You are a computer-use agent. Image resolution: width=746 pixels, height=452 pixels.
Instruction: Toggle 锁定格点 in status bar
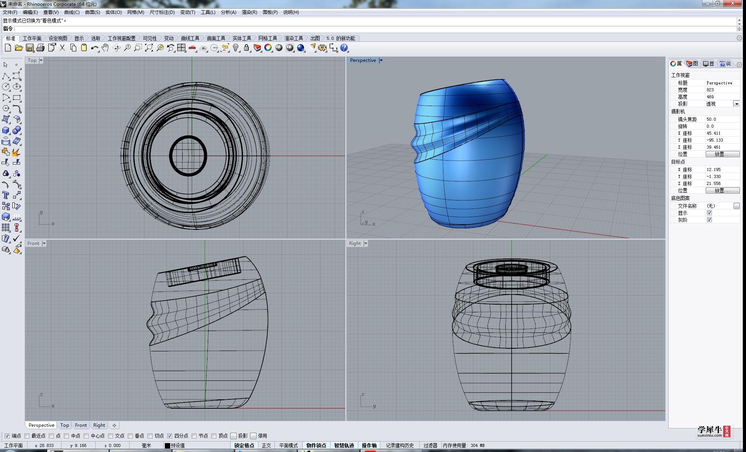244,445
